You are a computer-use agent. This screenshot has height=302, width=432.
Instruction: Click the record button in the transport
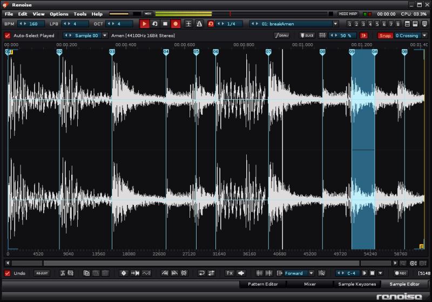[x=175, y=24]
